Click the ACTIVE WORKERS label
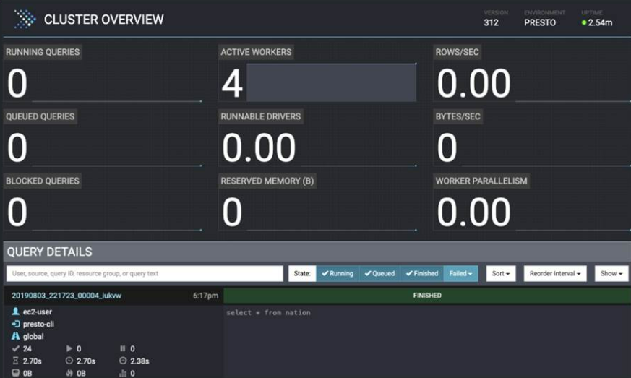This screenshot has width=631, height=378. coord(256,52)
